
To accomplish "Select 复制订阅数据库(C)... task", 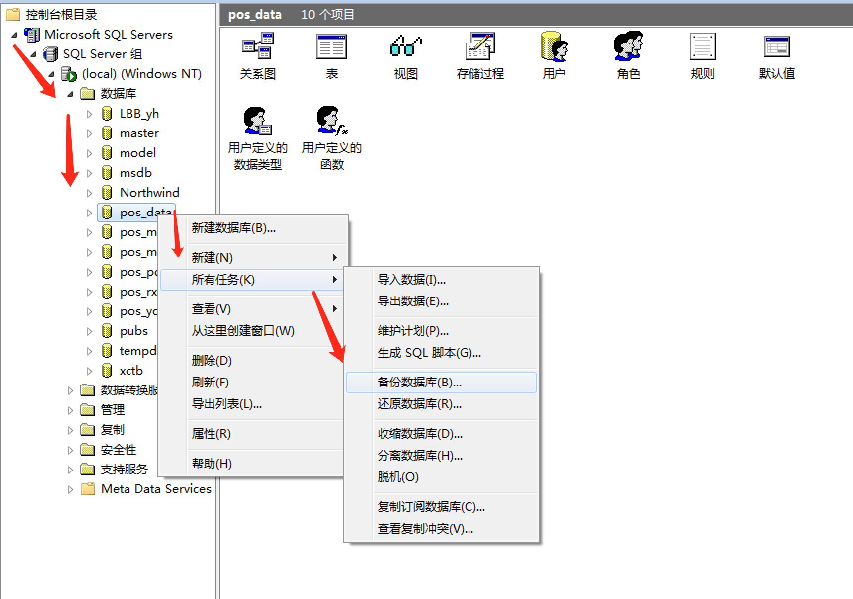I will [x=441, y=507].
